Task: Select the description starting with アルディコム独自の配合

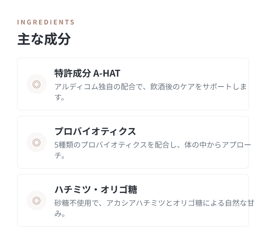Action: 151,92
